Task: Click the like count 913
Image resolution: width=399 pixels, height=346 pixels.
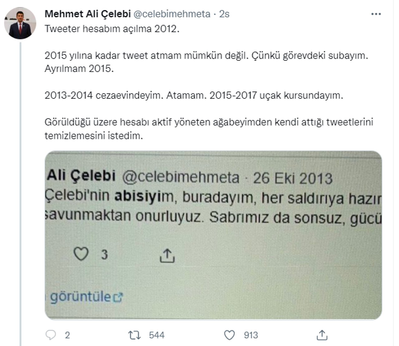Action: (x=251, y=335)
